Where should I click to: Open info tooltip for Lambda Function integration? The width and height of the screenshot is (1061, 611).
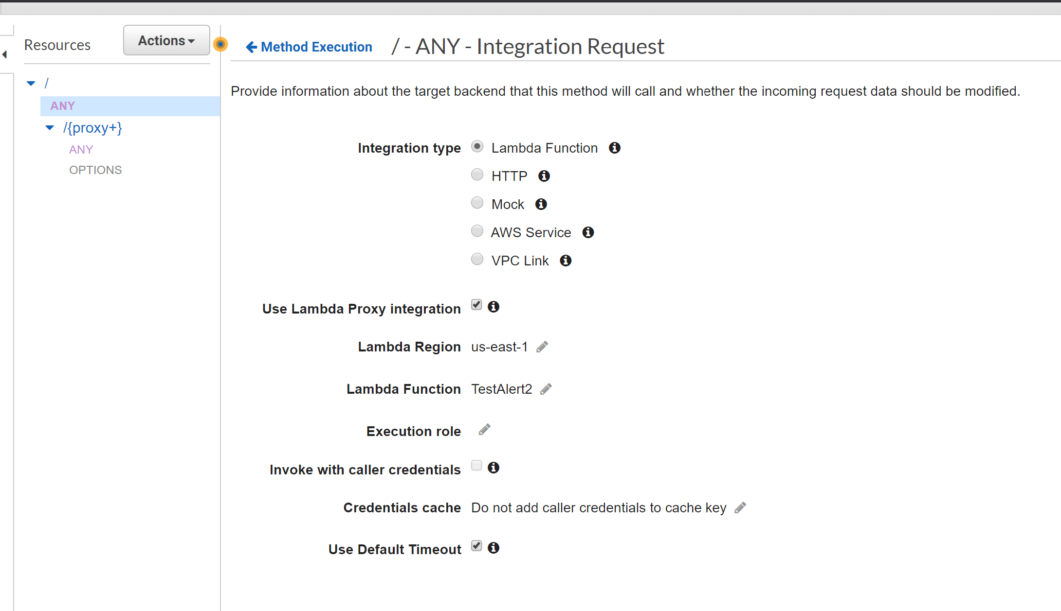coord(614,148)
